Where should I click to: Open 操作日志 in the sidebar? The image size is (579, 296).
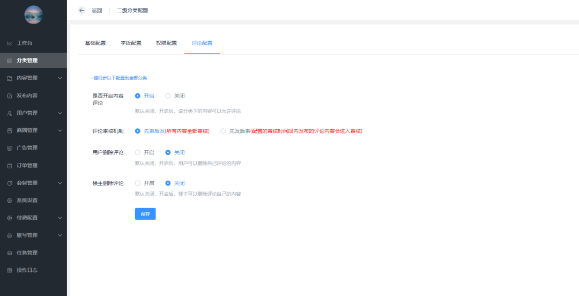(x=33, y=270)
